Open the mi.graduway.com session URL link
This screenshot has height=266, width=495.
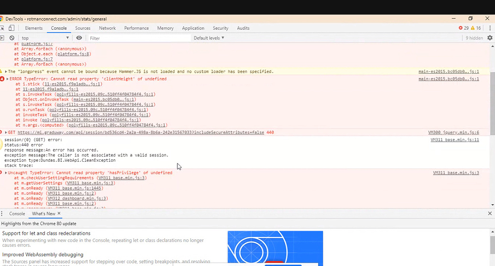click(141, 133)
